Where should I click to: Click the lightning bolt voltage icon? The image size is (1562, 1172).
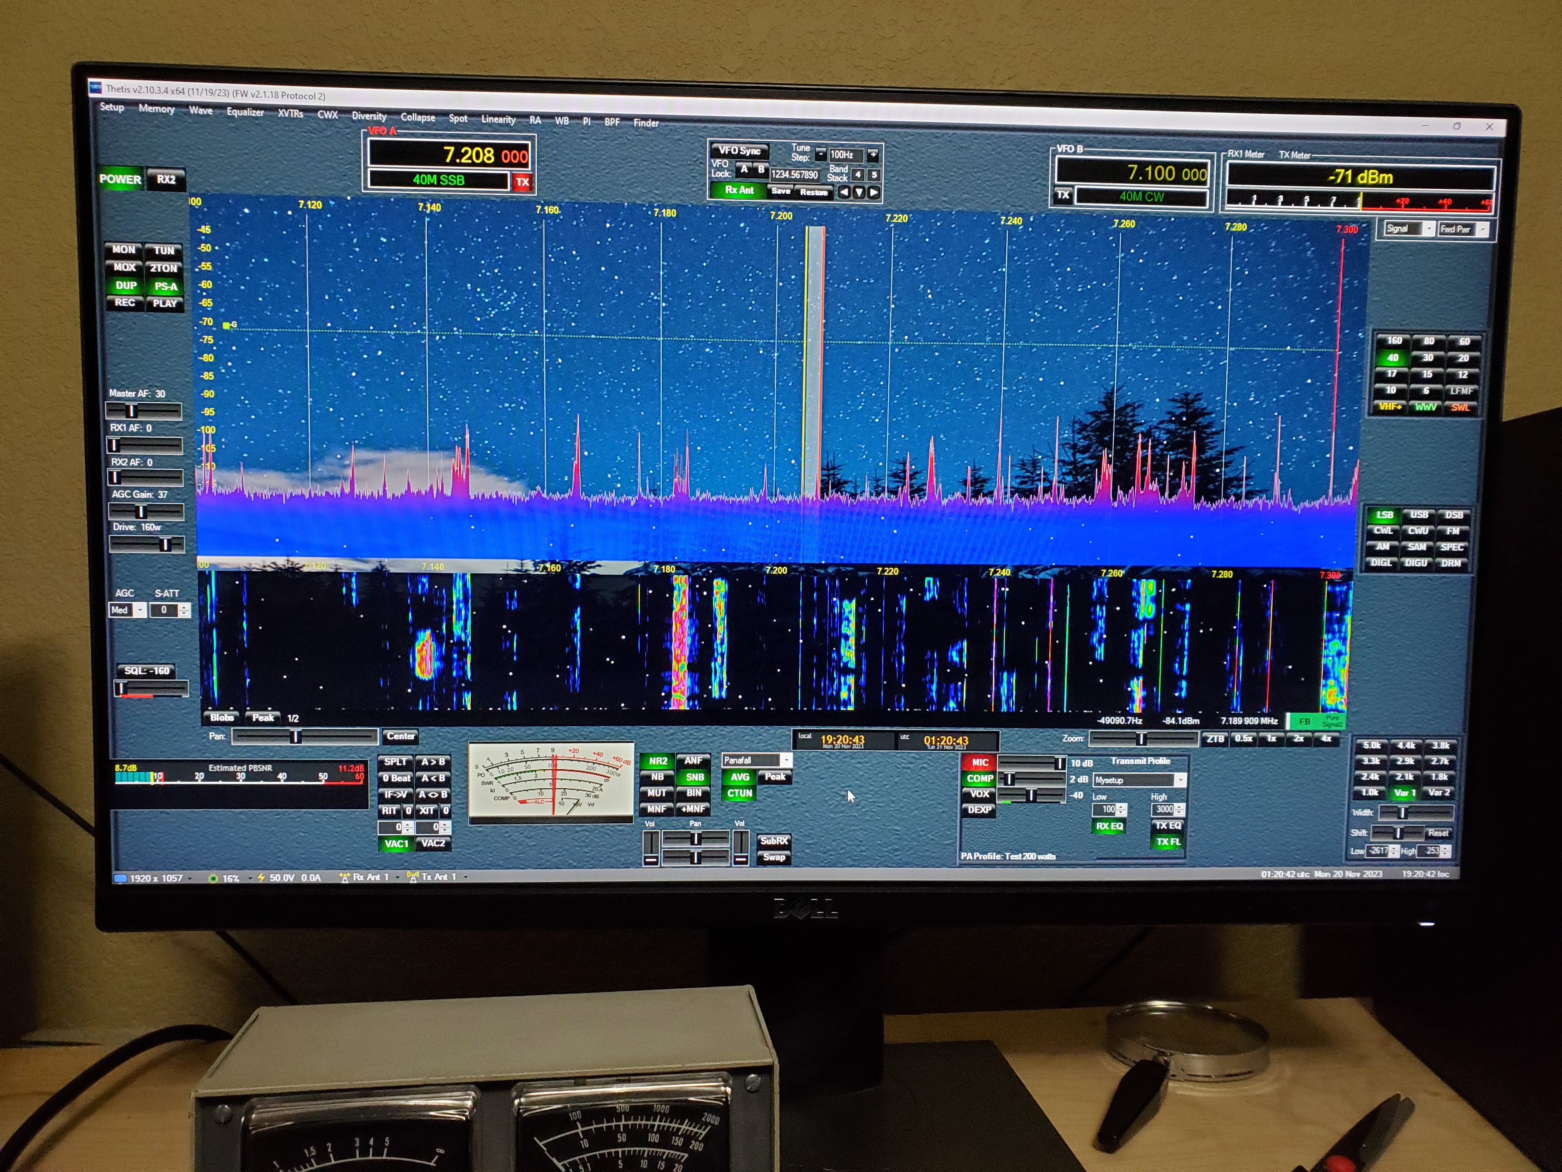point(261,877)
